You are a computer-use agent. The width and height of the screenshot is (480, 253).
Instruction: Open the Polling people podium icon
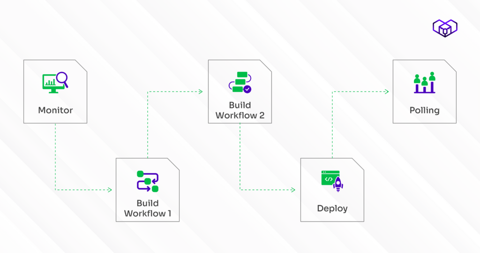point(424,83)
